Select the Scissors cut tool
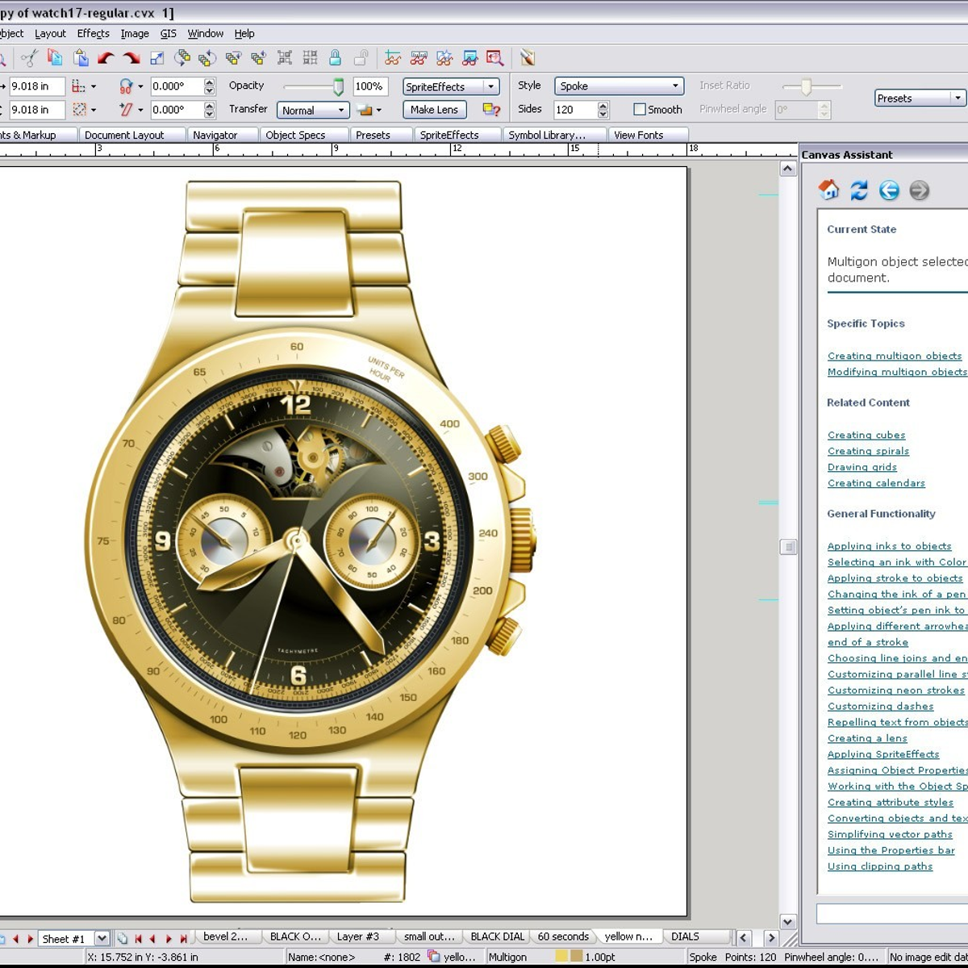Viewport: 968px width, 968px height. pyautogui.click(x=29, y=57)
